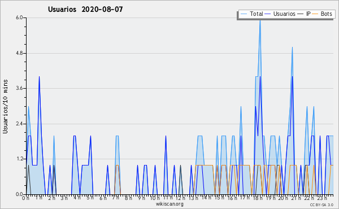Click the '2.4' y-axis label
The width and height of the screenshot is (339, 209).
pos(19,124)
